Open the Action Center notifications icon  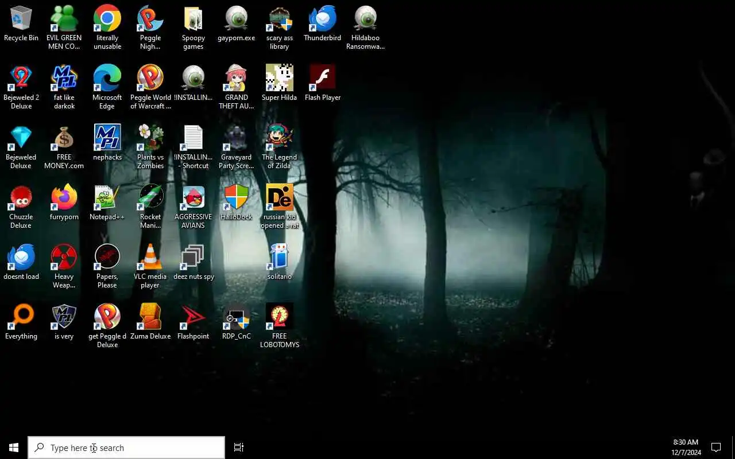[x=716, y=448]
